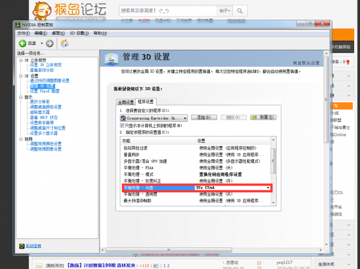Open 设置数字音频 in the tree

tap(42, 123)
